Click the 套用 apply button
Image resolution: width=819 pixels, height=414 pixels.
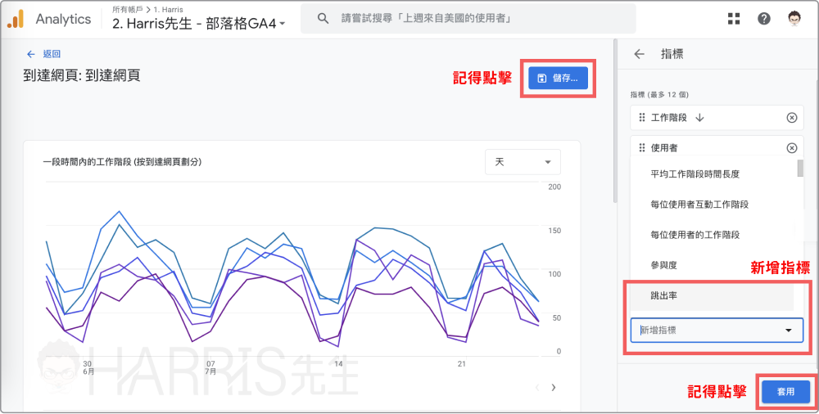tap(785, 392)
